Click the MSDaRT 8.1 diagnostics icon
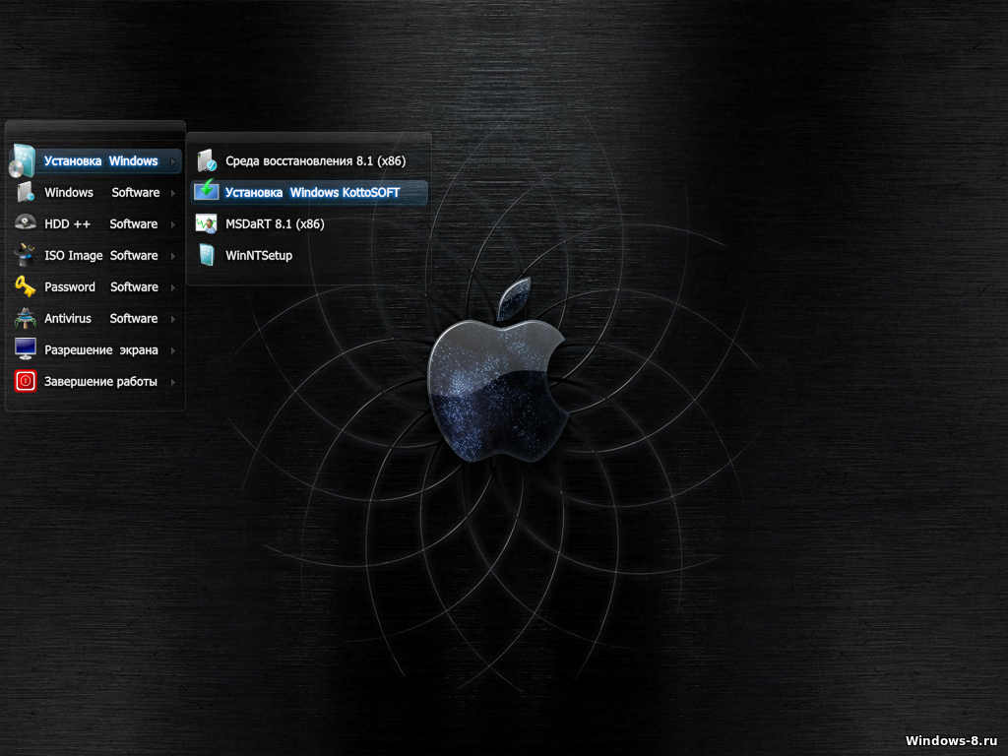The height and width of the screenshot is (756, 1008). pos(207,223)
